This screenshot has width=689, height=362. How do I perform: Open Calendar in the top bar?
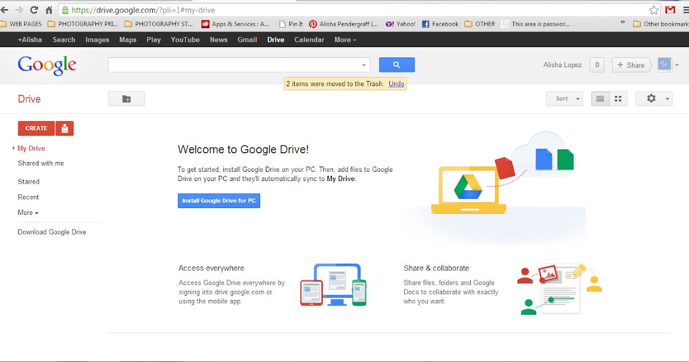click(x=309, y=40)
